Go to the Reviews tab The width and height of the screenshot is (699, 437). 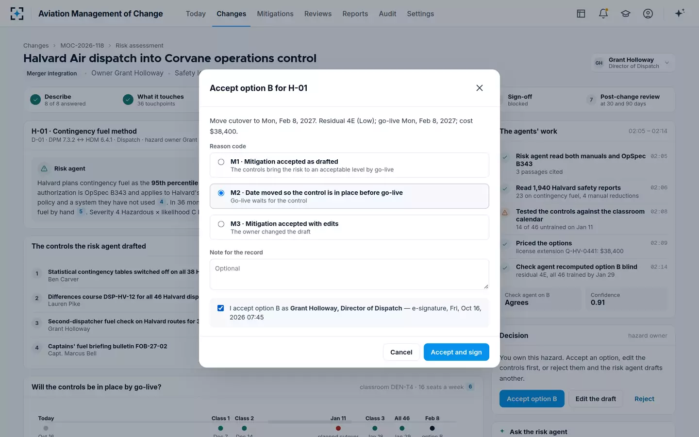(x=318, y=14)
